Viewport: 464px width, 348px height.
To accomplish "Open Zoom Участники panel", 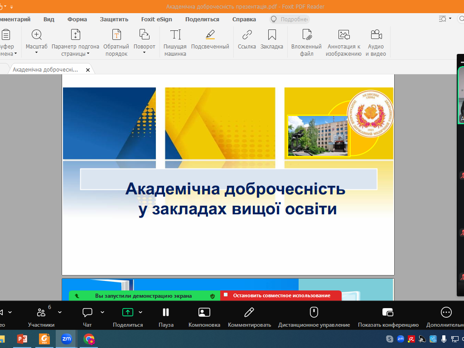I will click(41, 316).
